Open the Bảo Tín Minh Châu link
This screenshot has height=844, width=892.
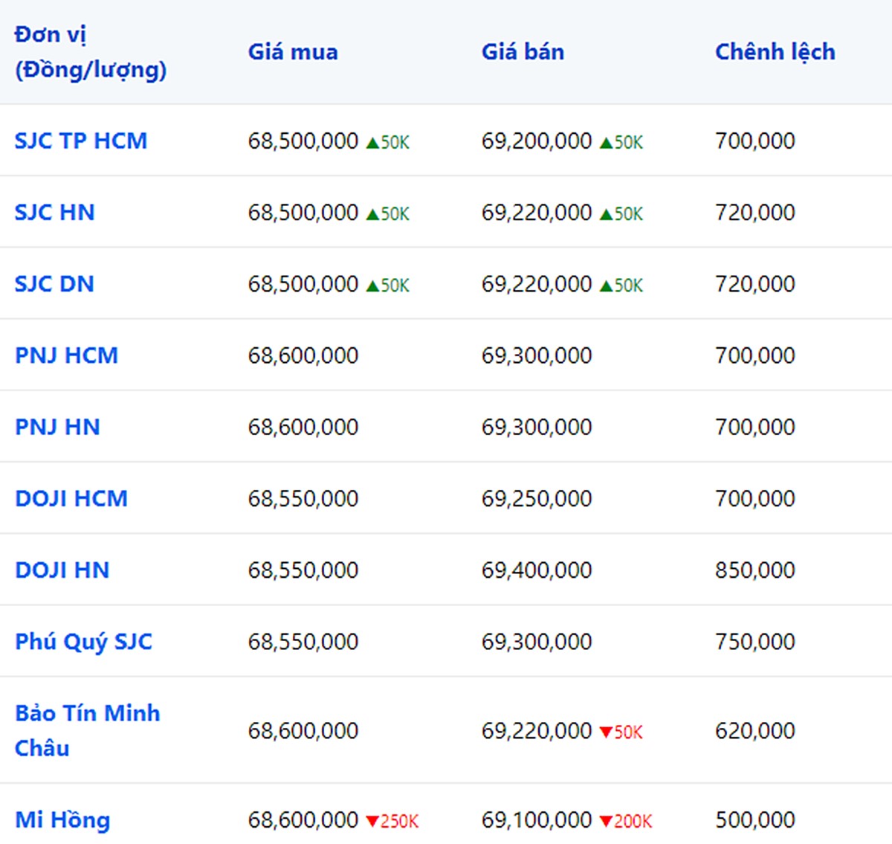click(x=88, y=730)
